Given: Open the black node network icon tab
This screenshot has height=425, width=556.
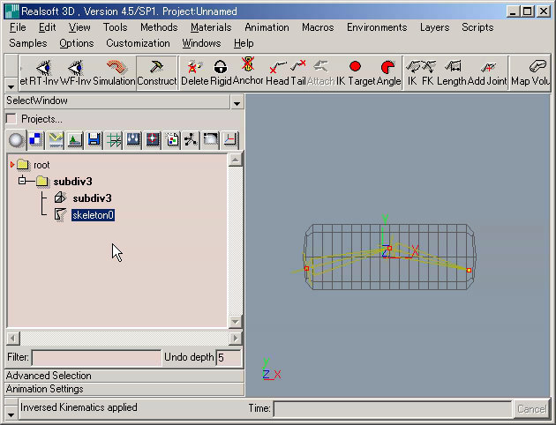Looking at the screenshot, I should point(191,140).
